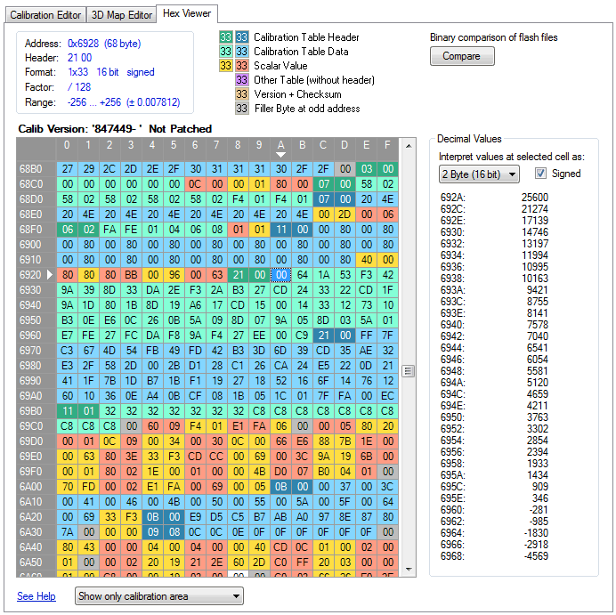Click the hex grid scrollbar up arrow

pyautogui.click(x=409, y=144)
